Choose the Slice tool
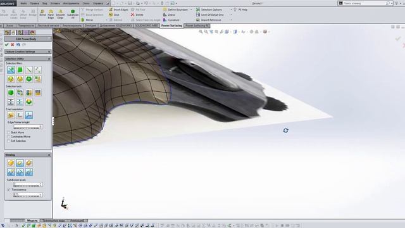405x228 pixels. point(114,15)
